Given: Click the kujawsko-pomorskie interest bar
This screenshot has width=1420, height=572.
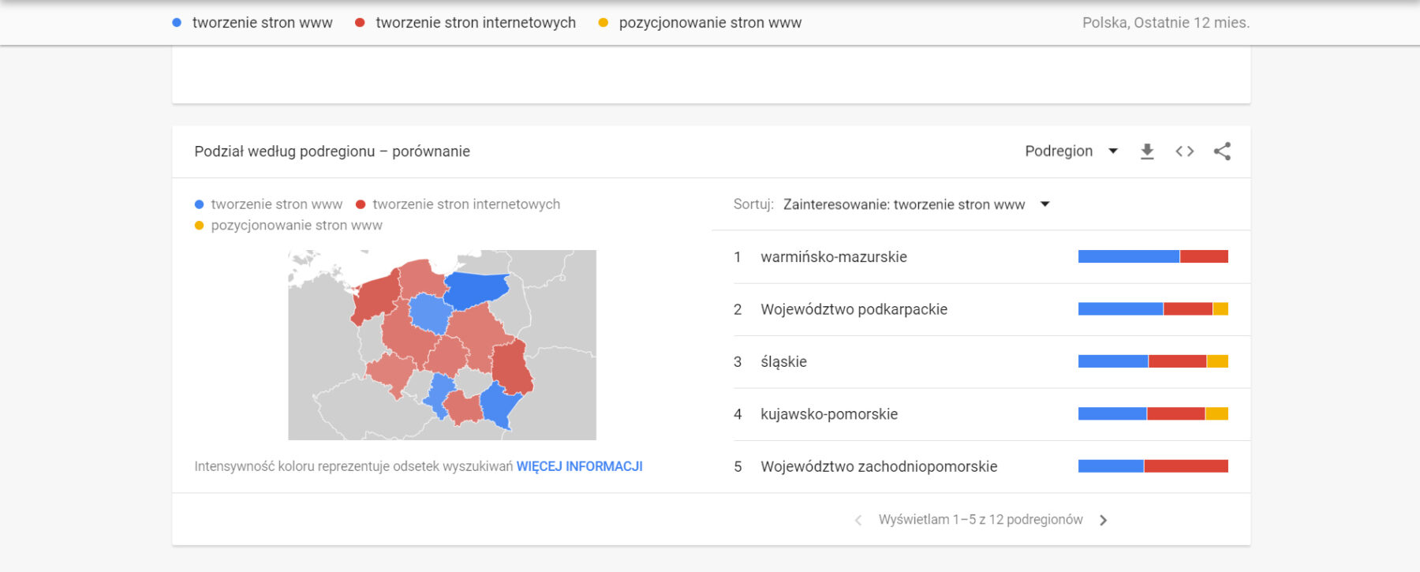Looking at the screenshot, I should pyautogui.click(x=1153, y=413).
